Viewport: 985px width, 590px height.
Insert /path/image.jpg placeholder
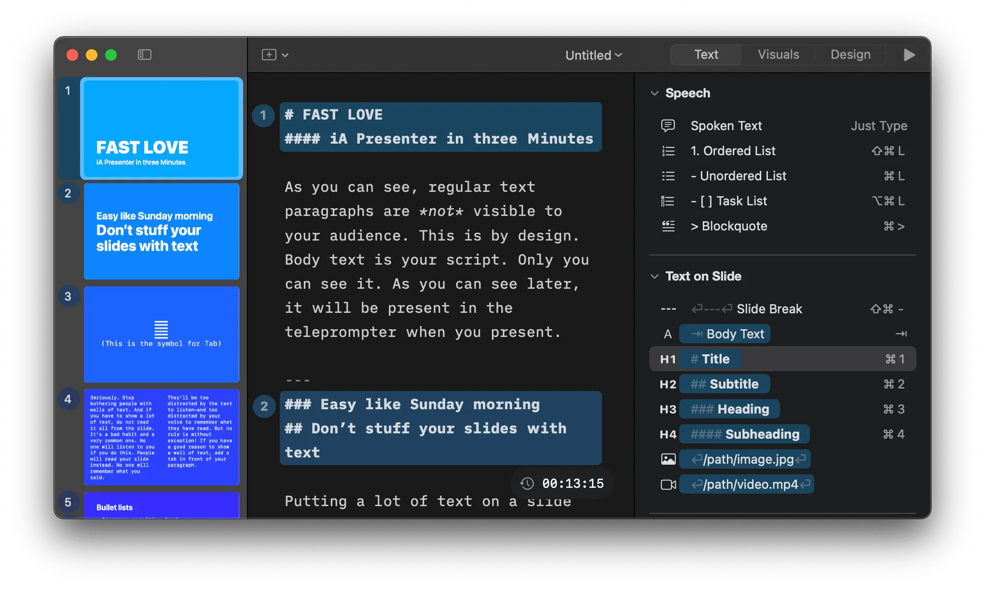click(x=745, y=459)
